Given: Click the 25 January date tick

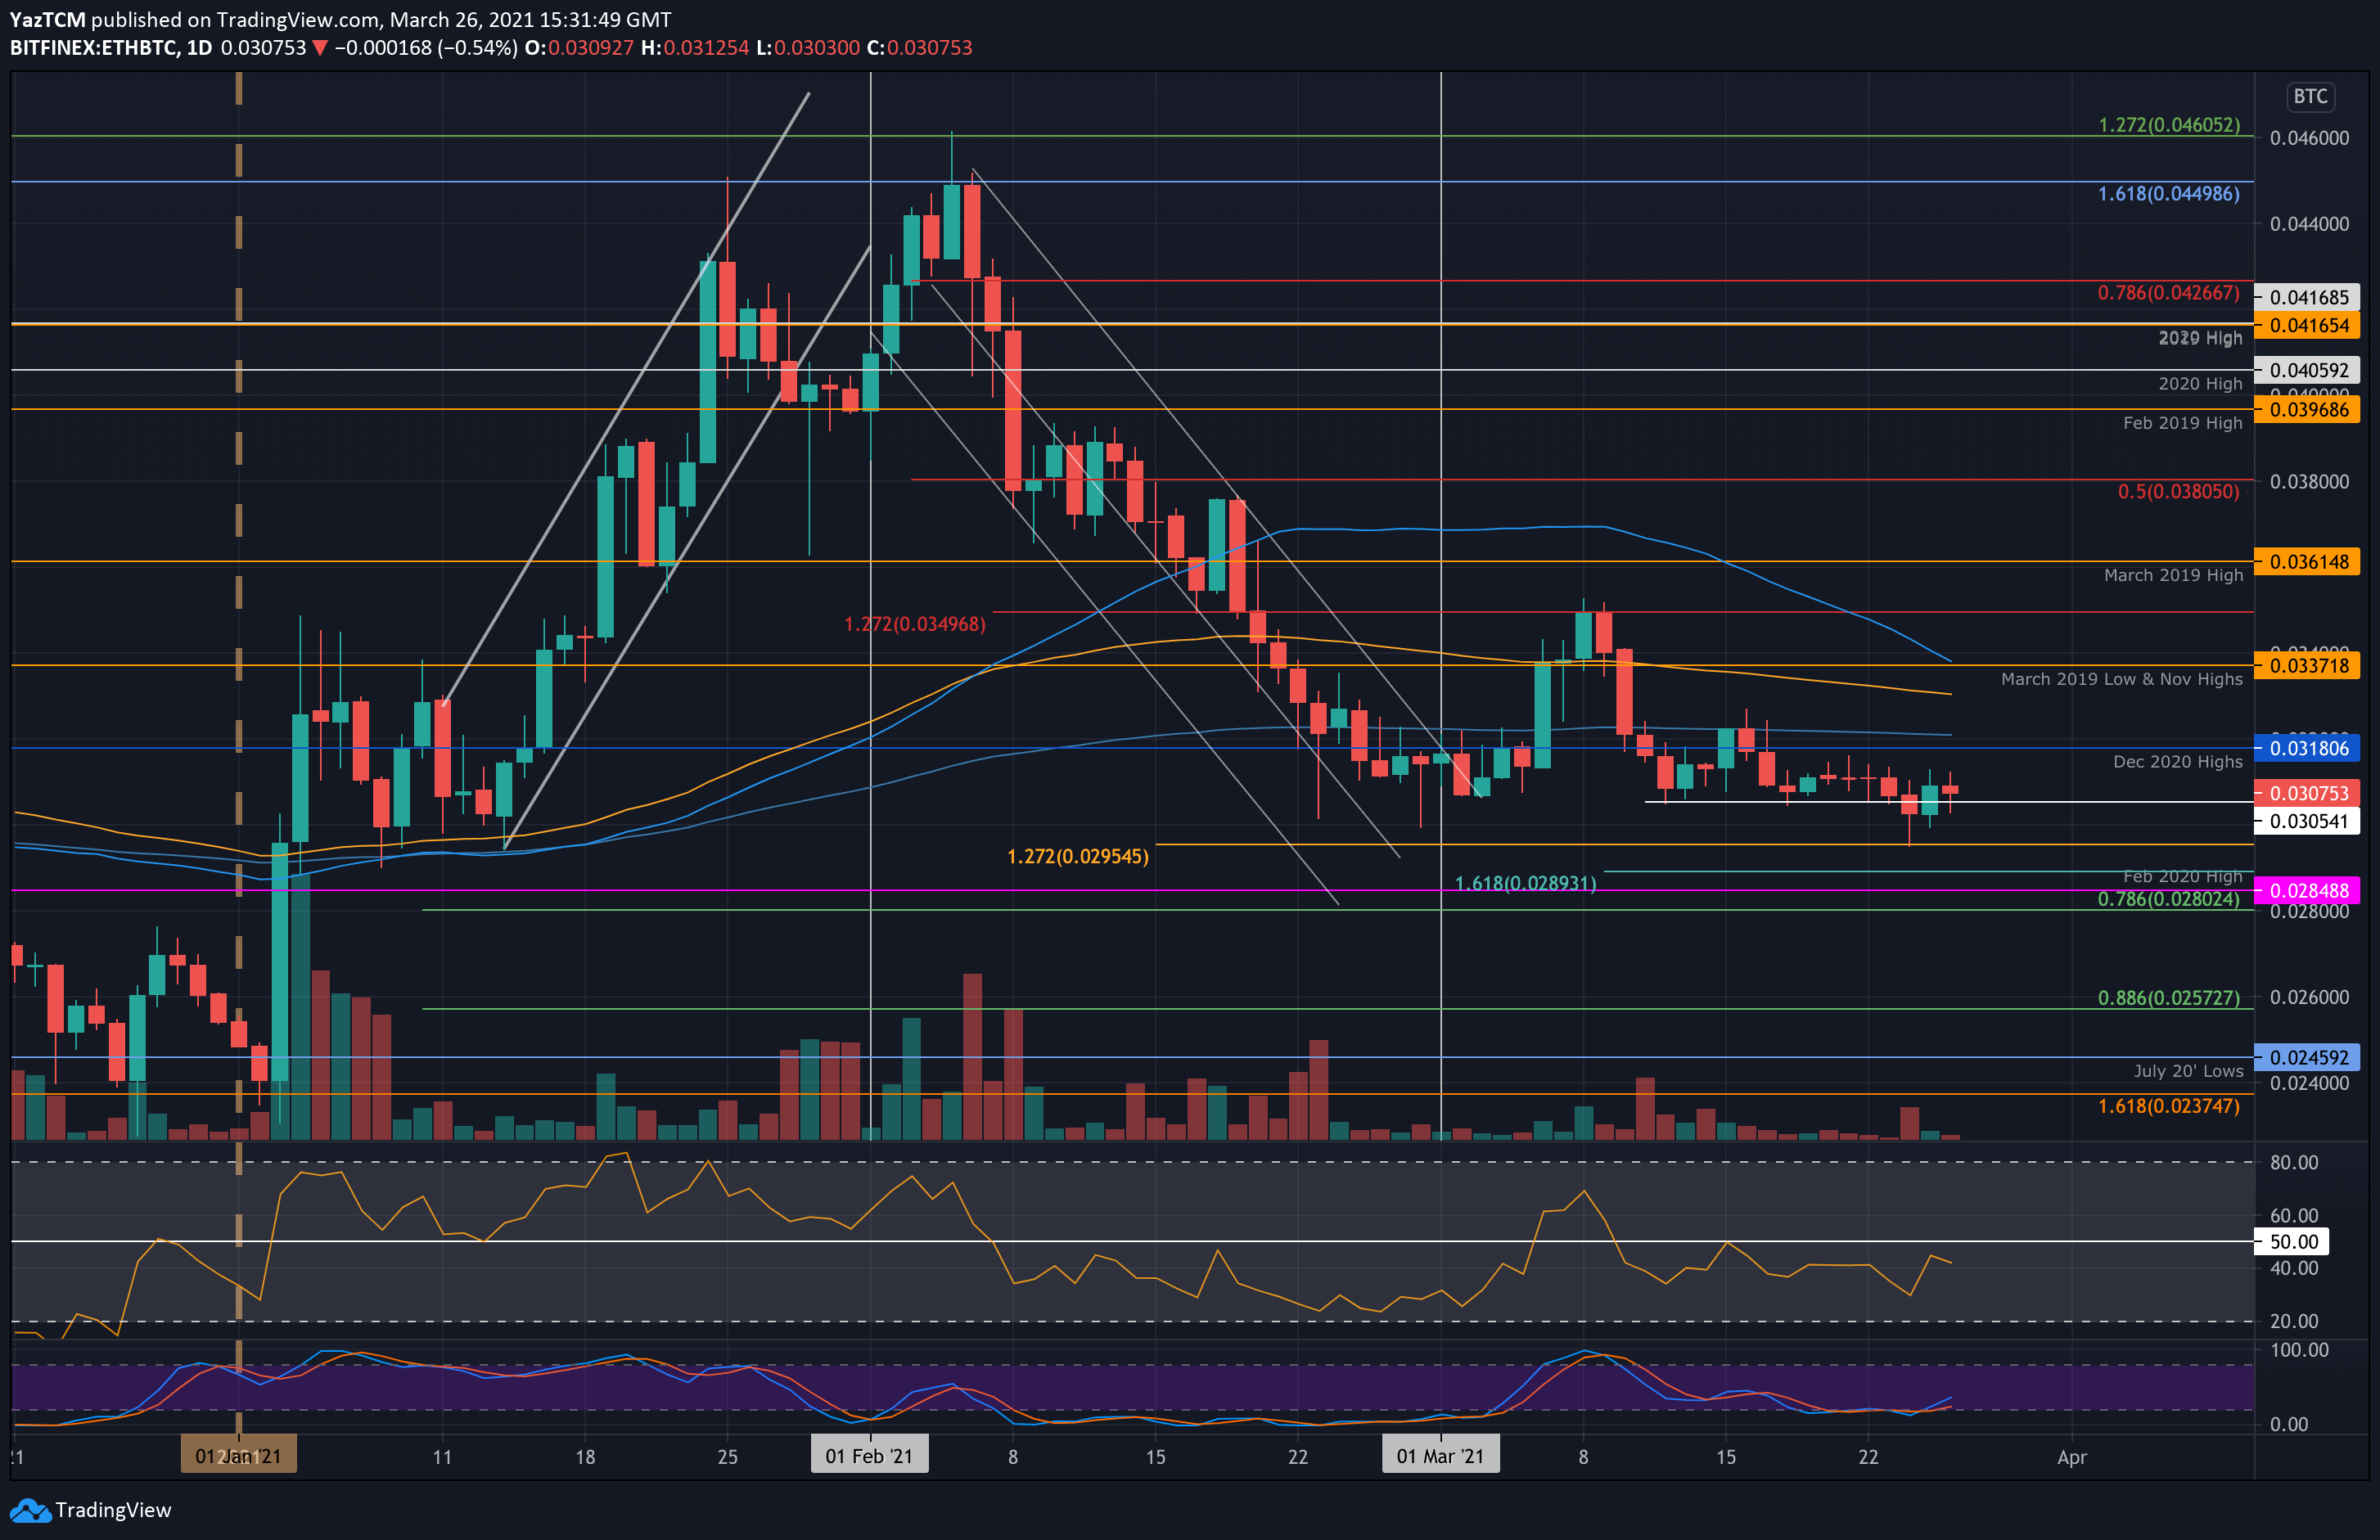Looking at the screenshot, I should point(727,1457).
